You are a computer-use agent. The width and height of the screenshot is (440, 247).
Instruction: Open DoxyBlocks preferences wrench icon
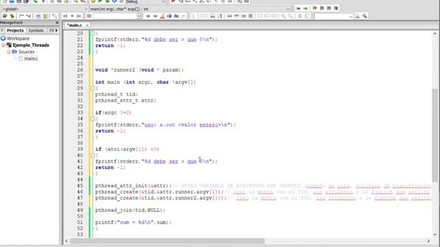coord(54,16)
